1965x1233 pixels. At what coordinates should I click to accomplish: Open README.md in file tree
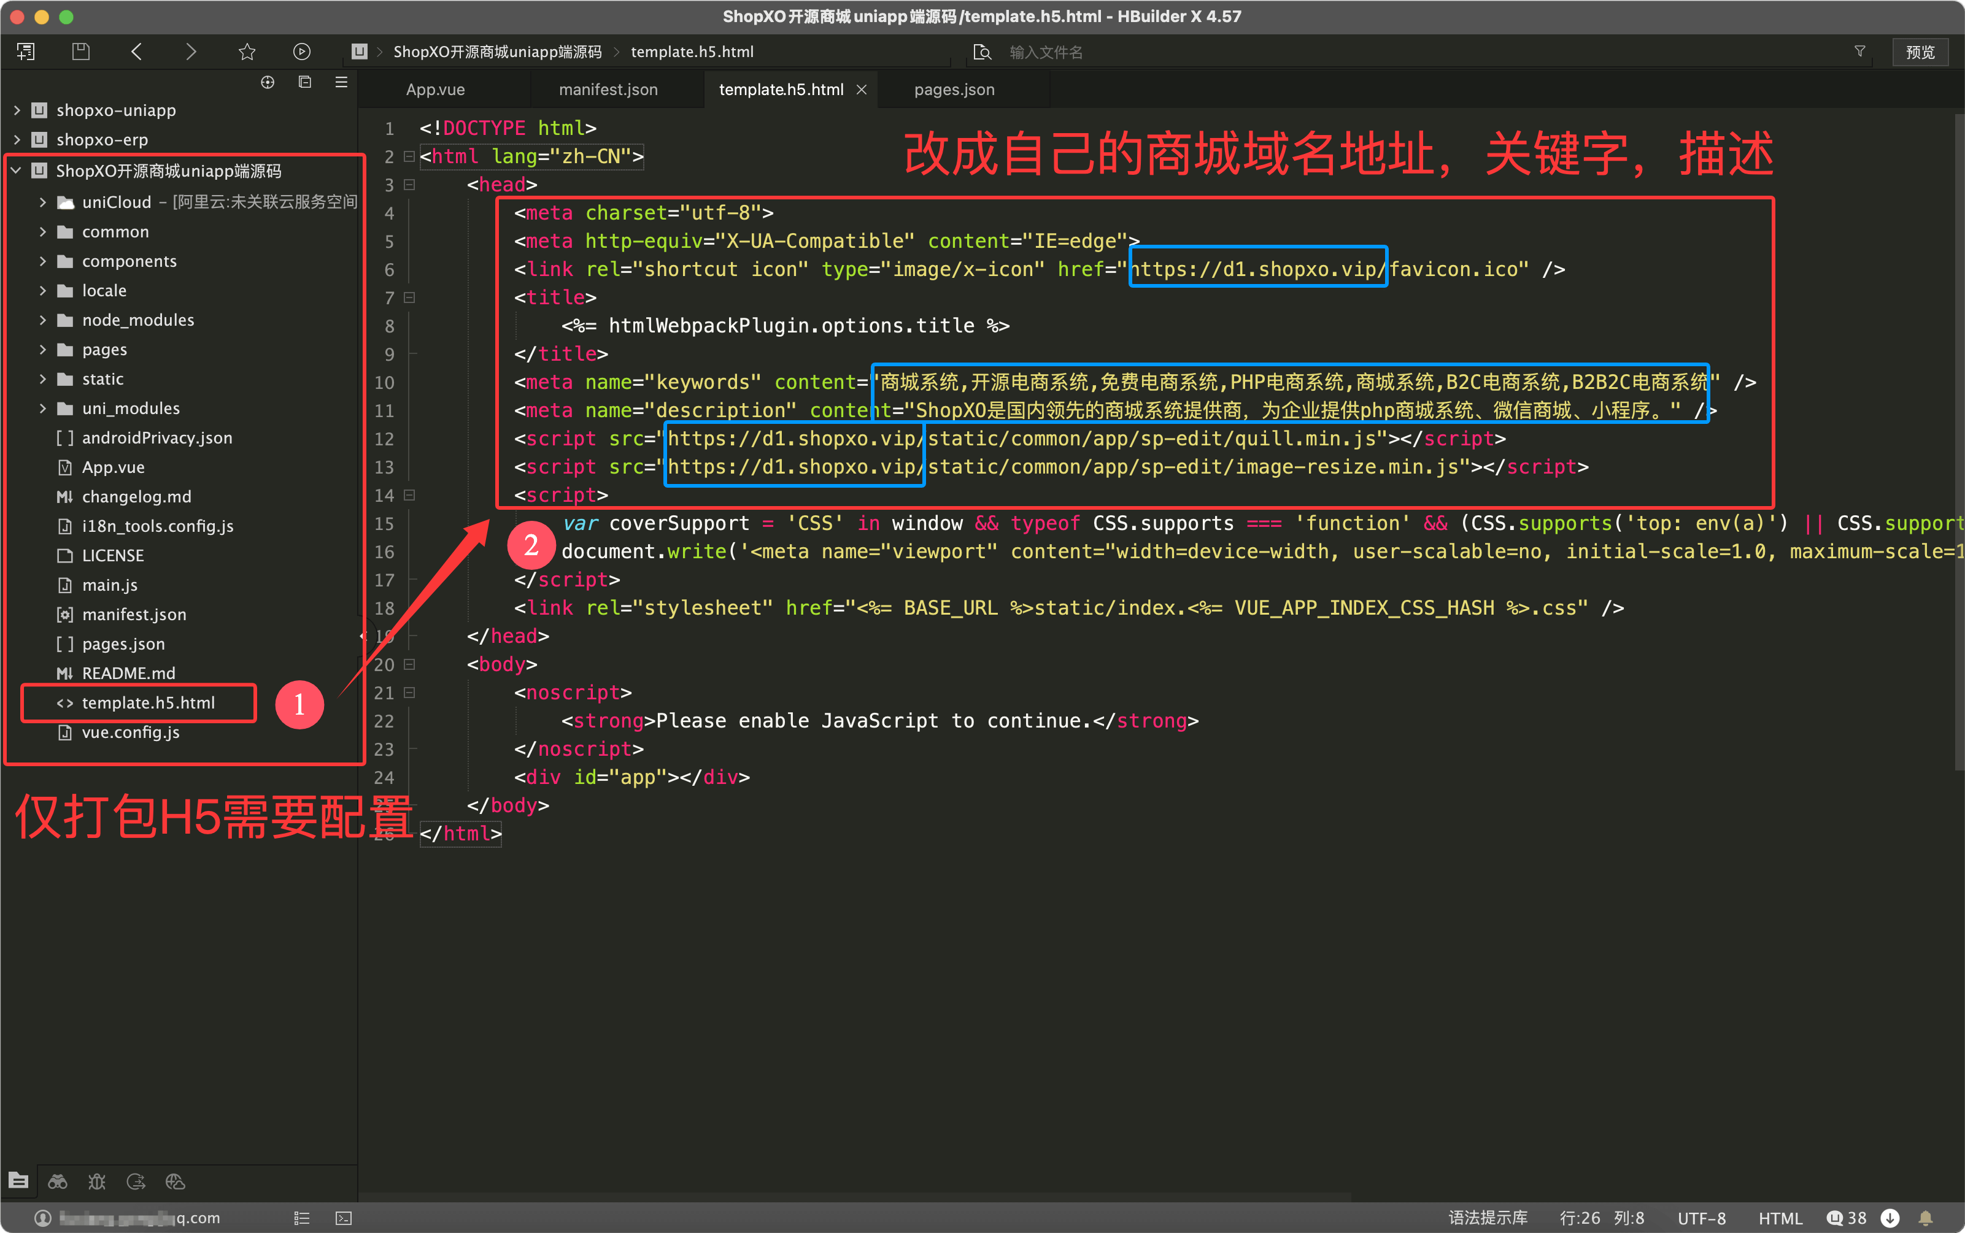pos(128,673)
